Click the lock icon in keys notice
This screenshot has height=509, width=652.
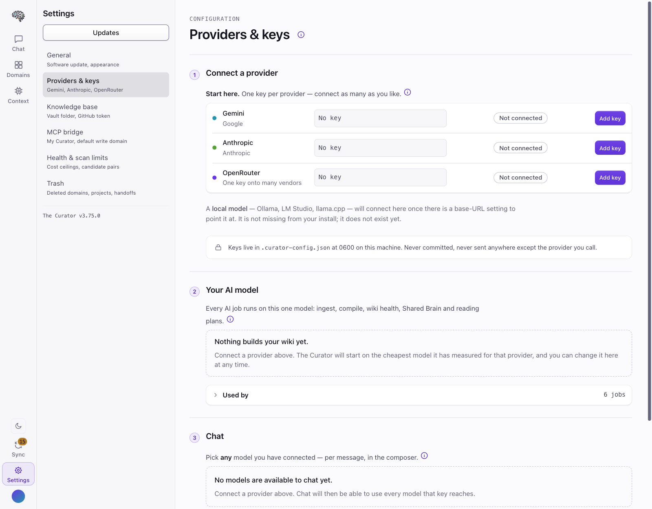pos(218,247)
